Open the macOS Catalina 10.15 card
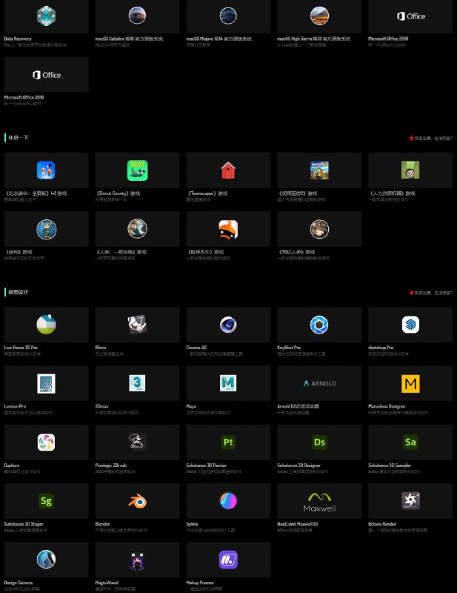This screenshot has width=457, height=593. pyautogui.click(x=137, y=16)
